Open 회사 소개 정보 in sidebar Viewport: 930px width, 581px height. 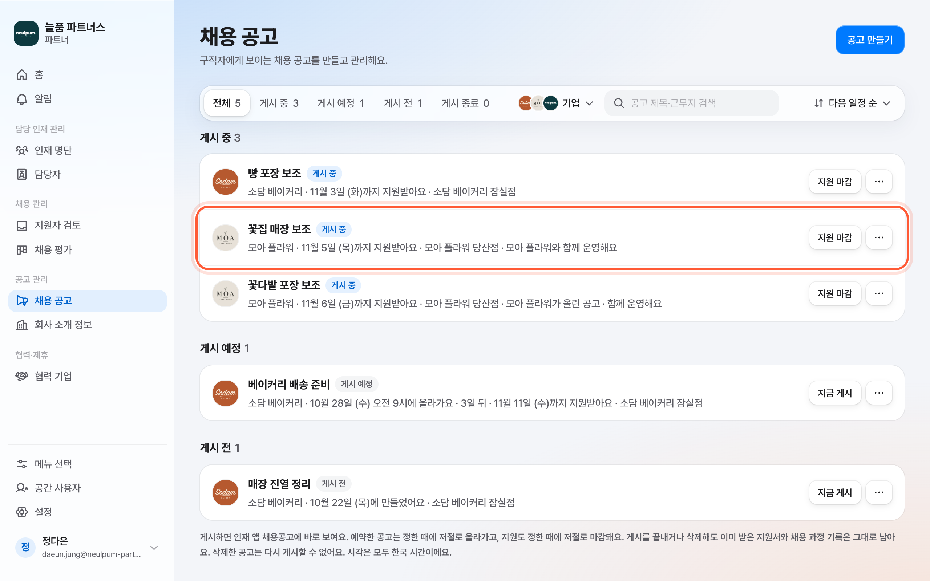point(87,325)
